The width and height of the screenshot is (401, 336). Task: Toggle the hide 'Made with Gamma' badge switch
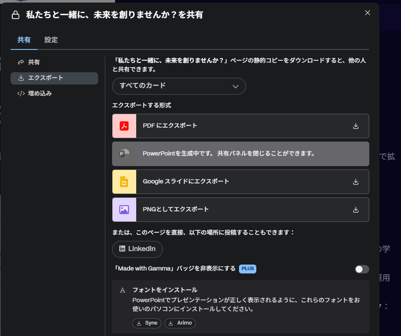[362, 269]
